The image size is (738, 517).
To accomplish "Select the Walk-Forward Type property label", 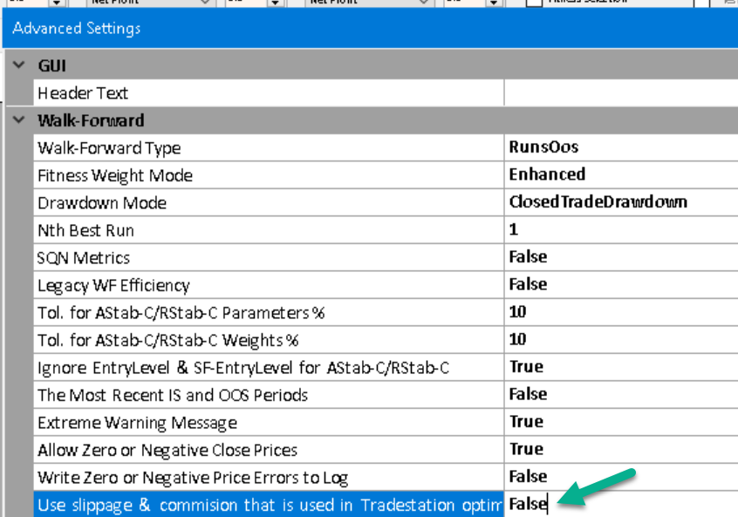I will coord(109,148).
